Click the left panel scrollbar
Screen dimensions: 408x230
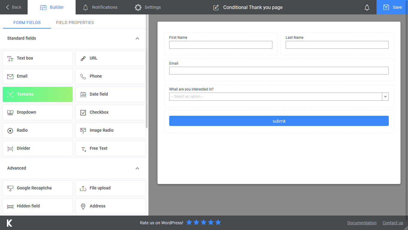point(147,71)
